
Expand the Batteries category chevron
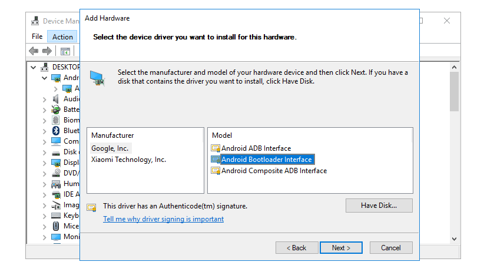tap(44, 110)
